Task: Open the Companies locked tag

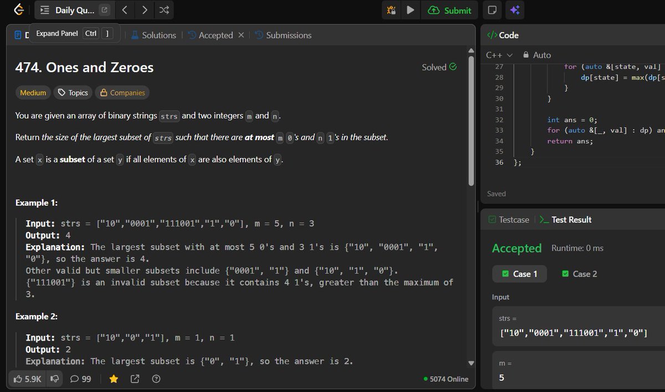Action: (x=122, y=92)
